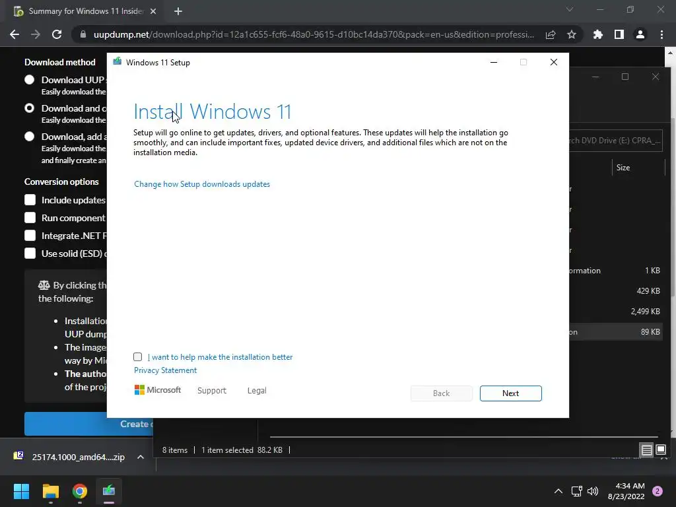Minimize the Windows 11 Setup window
This screenshot has height=507, width=676.
click(x=494, y=62)
